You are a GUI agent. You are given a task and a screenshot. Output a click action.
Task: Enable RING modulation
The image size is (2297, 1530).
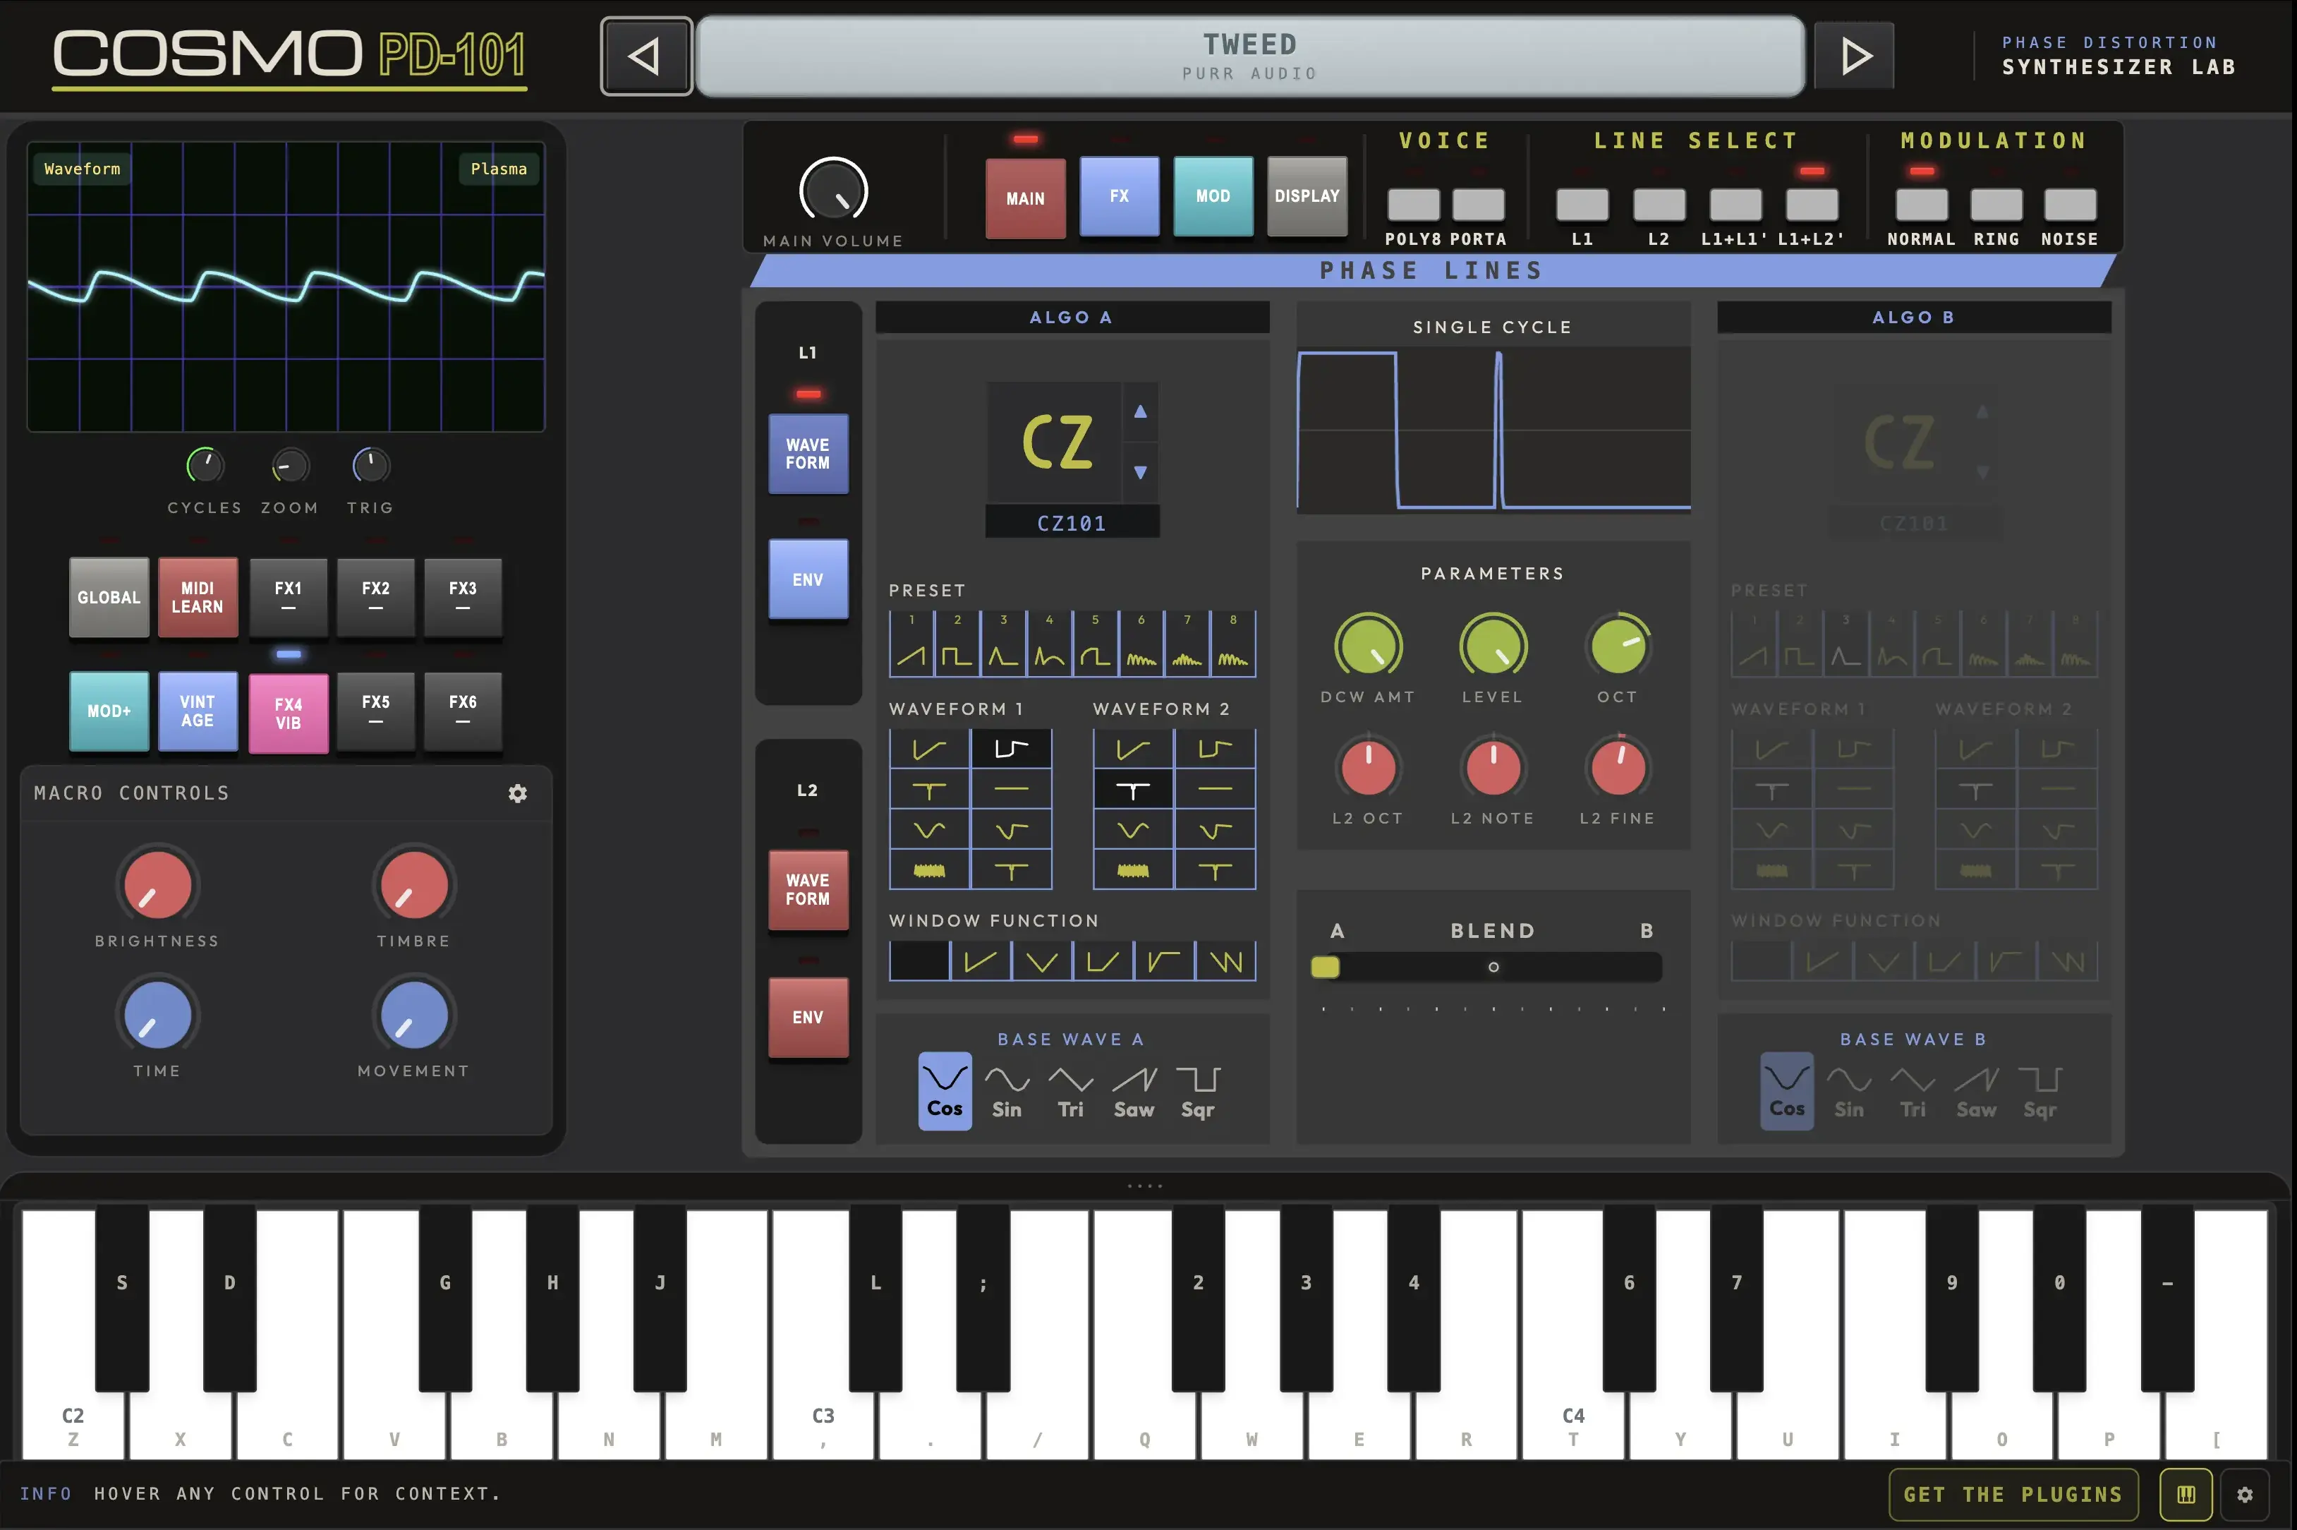click(x=1996, y=206)
